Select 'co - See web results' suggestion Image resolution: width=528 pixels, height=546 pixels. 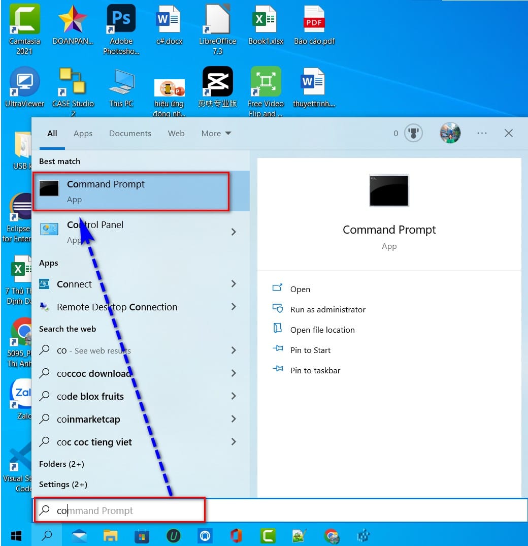[x=129, y=350]
